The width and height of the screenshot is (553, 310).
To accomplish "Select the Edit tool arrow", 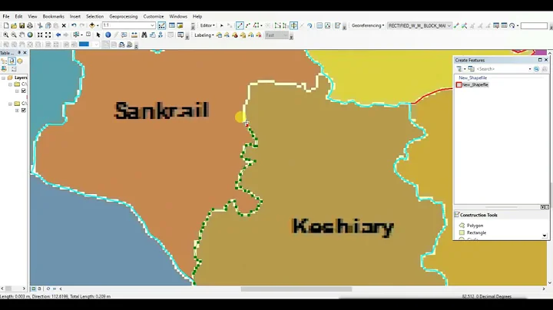I will 222,26.
